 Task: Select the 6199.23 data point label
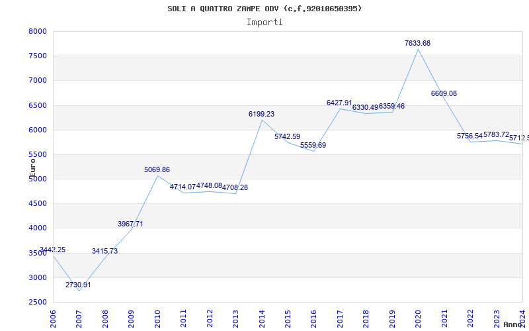[x=261, y=114]
